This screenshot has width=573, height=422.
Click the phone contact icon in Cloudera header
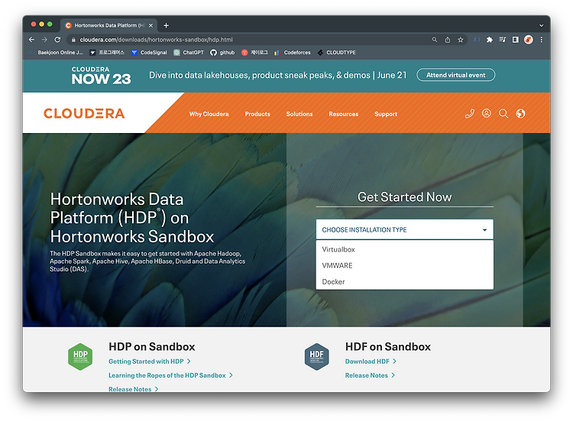(x=470, y=114)
